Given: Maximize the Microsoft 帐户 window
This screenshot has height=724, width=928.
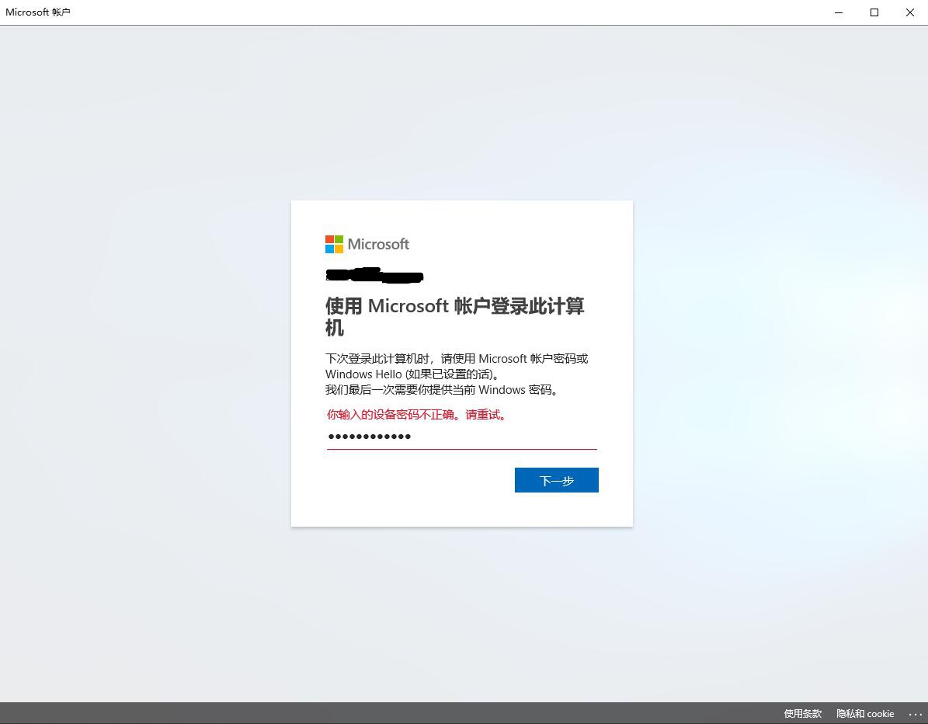Looking at the screenshot, I should pyautogui.click(x=874, y=12).
